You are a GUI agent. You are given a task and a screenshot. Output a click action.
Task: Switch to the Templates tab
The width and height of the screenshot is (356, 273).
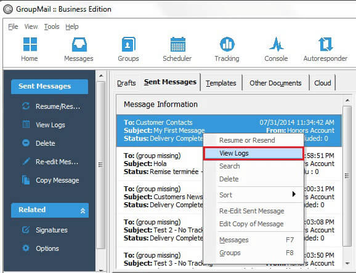[x=221, y=83]
